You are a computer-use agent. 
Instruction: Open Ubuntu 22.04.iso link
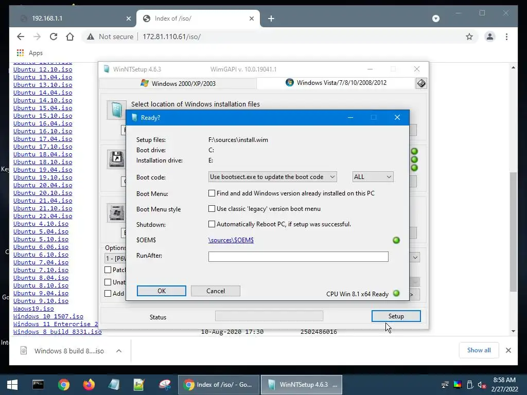tap(43, 216)
